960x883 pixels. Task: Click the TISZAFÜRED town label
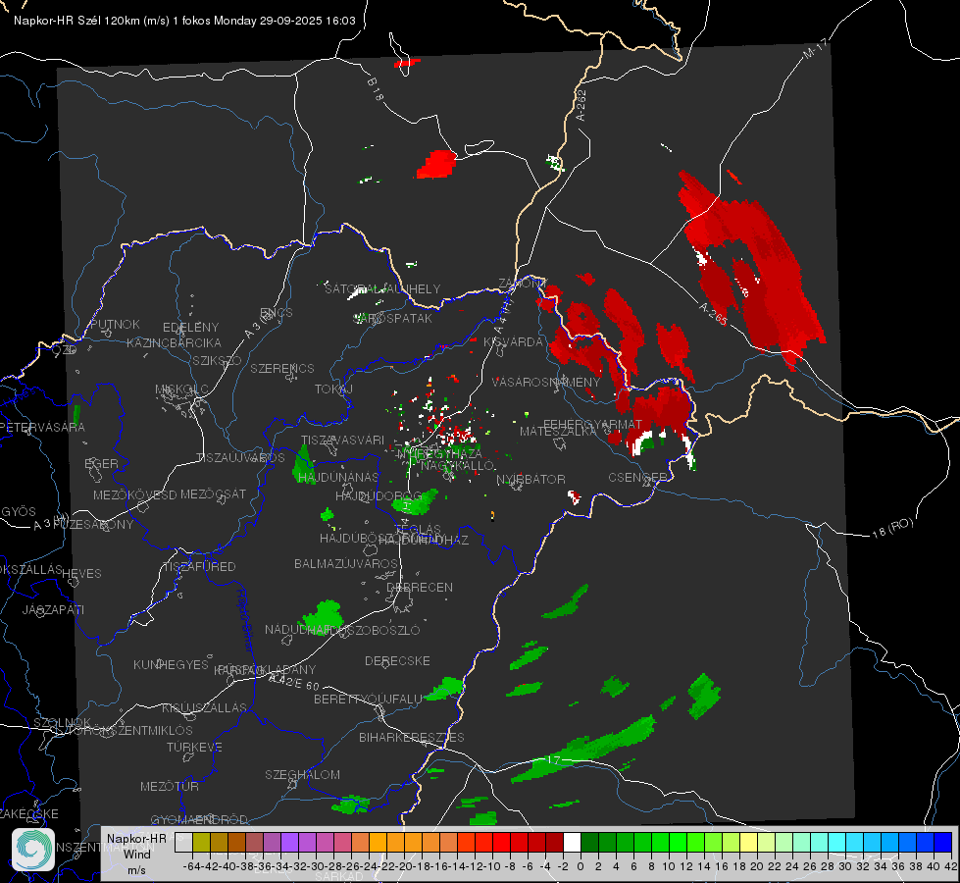click(x=199, y=567)
